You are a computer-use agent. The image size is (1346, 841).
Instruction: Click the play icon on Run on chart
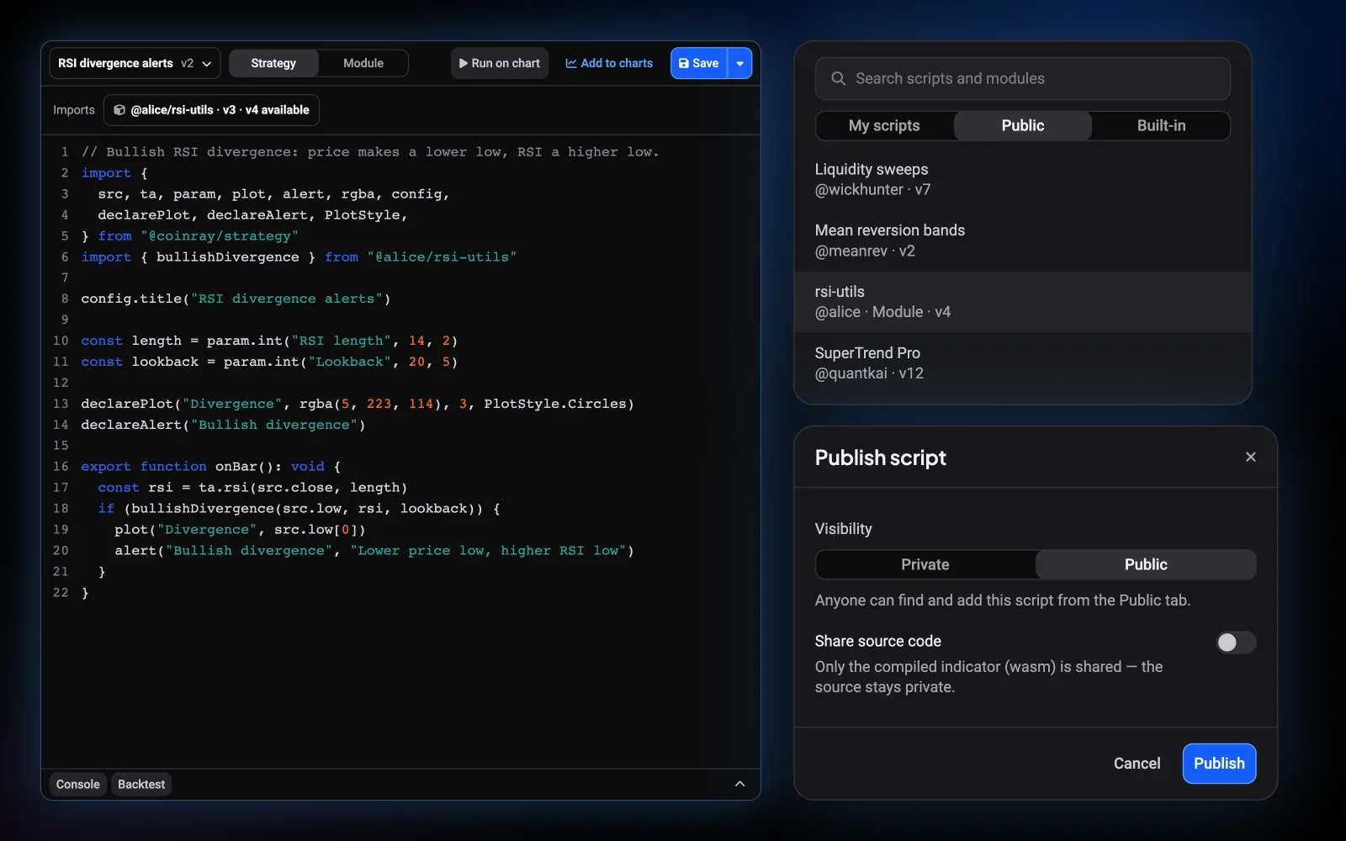click(x=464, y=63)
